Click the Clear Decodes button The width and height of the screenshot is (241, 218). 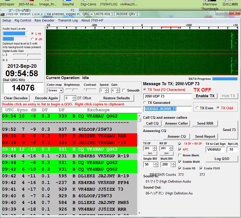16,98
